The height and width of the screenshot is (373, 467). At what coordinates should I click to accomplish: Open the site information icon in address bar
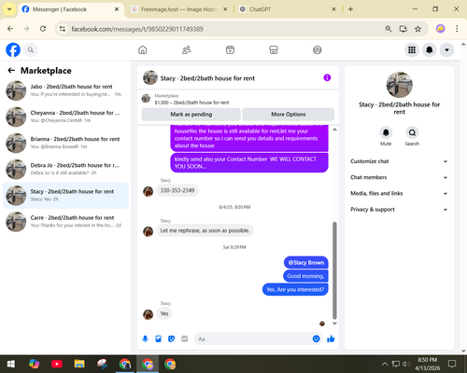click(x=63, y=29)
